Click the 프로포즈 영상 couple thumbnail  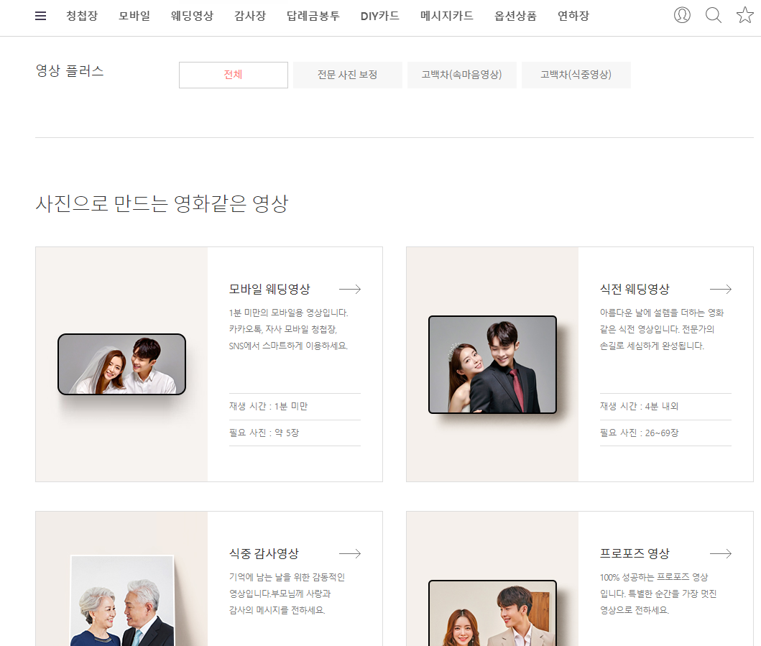[x=493, y=613]
